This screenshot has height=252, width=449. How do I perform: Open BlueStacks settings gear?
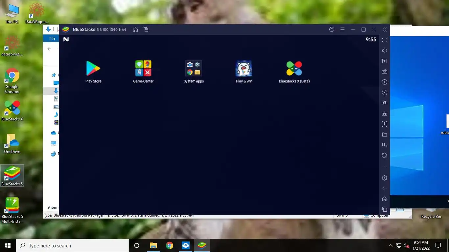[385, 178]
